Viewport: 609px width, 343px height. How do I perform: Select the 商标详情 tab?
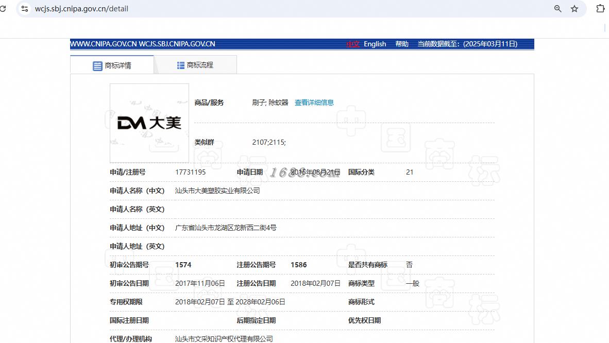click(112, 65)
